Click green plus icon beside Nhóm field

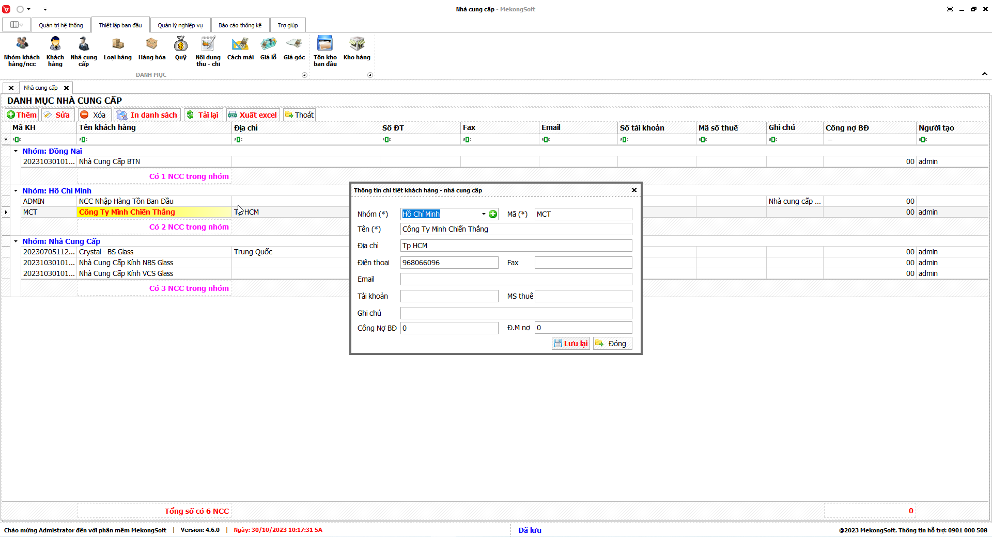pos(493,214)
